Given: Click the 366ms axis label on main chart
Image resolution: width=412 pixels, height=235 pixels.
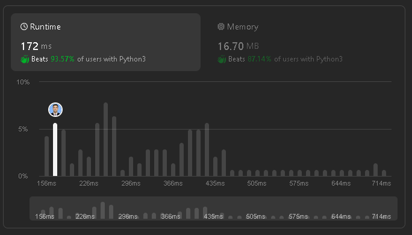Looking at the screenshot, I should pos(173,183).
